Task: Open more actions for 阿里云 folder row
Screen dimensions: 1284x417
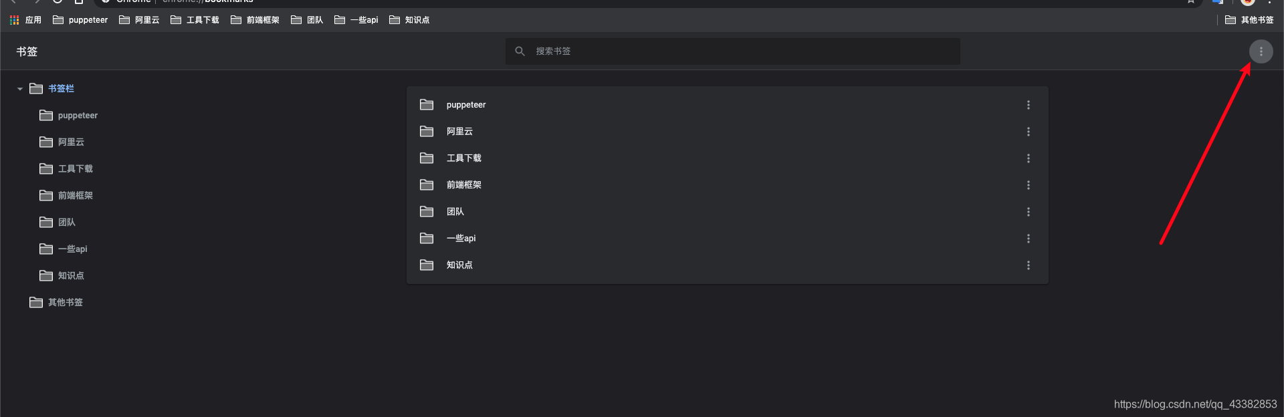Action: coord(1029,132)
